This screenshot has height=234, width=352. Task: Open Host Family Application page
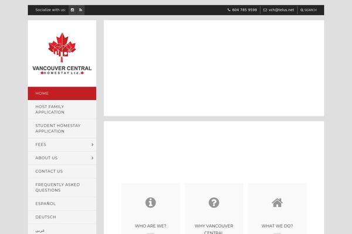pos(62,109)
